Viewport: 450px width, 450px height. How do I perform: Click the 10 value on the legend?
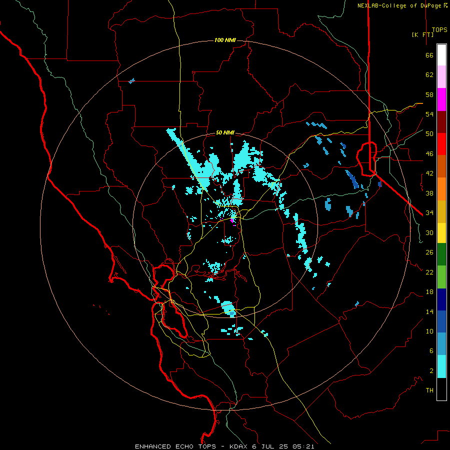[x=429, y=331]
